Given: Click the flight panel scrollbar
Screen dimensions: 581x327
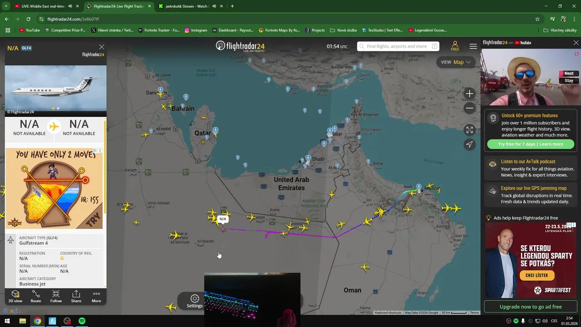Looking at the screenshot, I should 105,166.
